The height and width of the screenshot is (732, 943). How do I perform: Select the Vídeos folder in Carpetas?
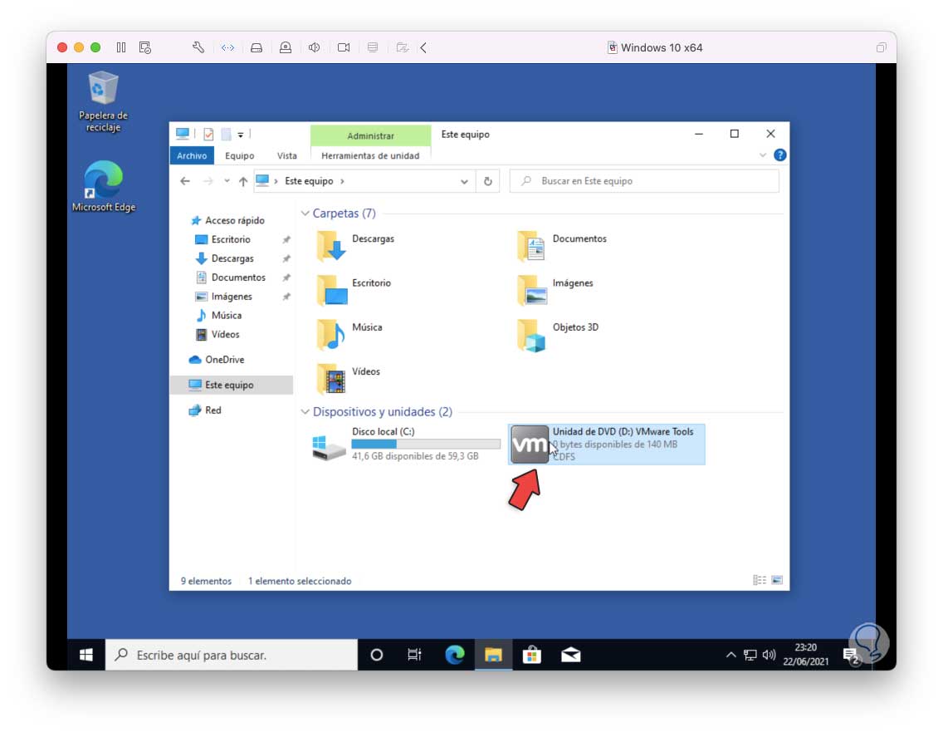pyautogui.click(x=349, y=379)
